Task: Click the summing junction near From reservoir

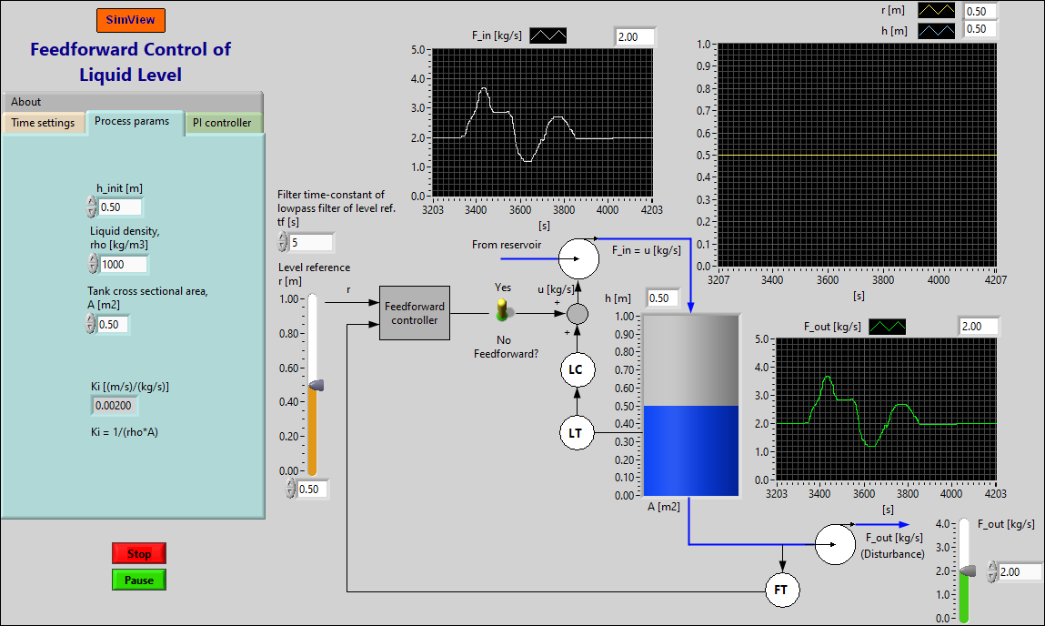Action: coord(577,258)
